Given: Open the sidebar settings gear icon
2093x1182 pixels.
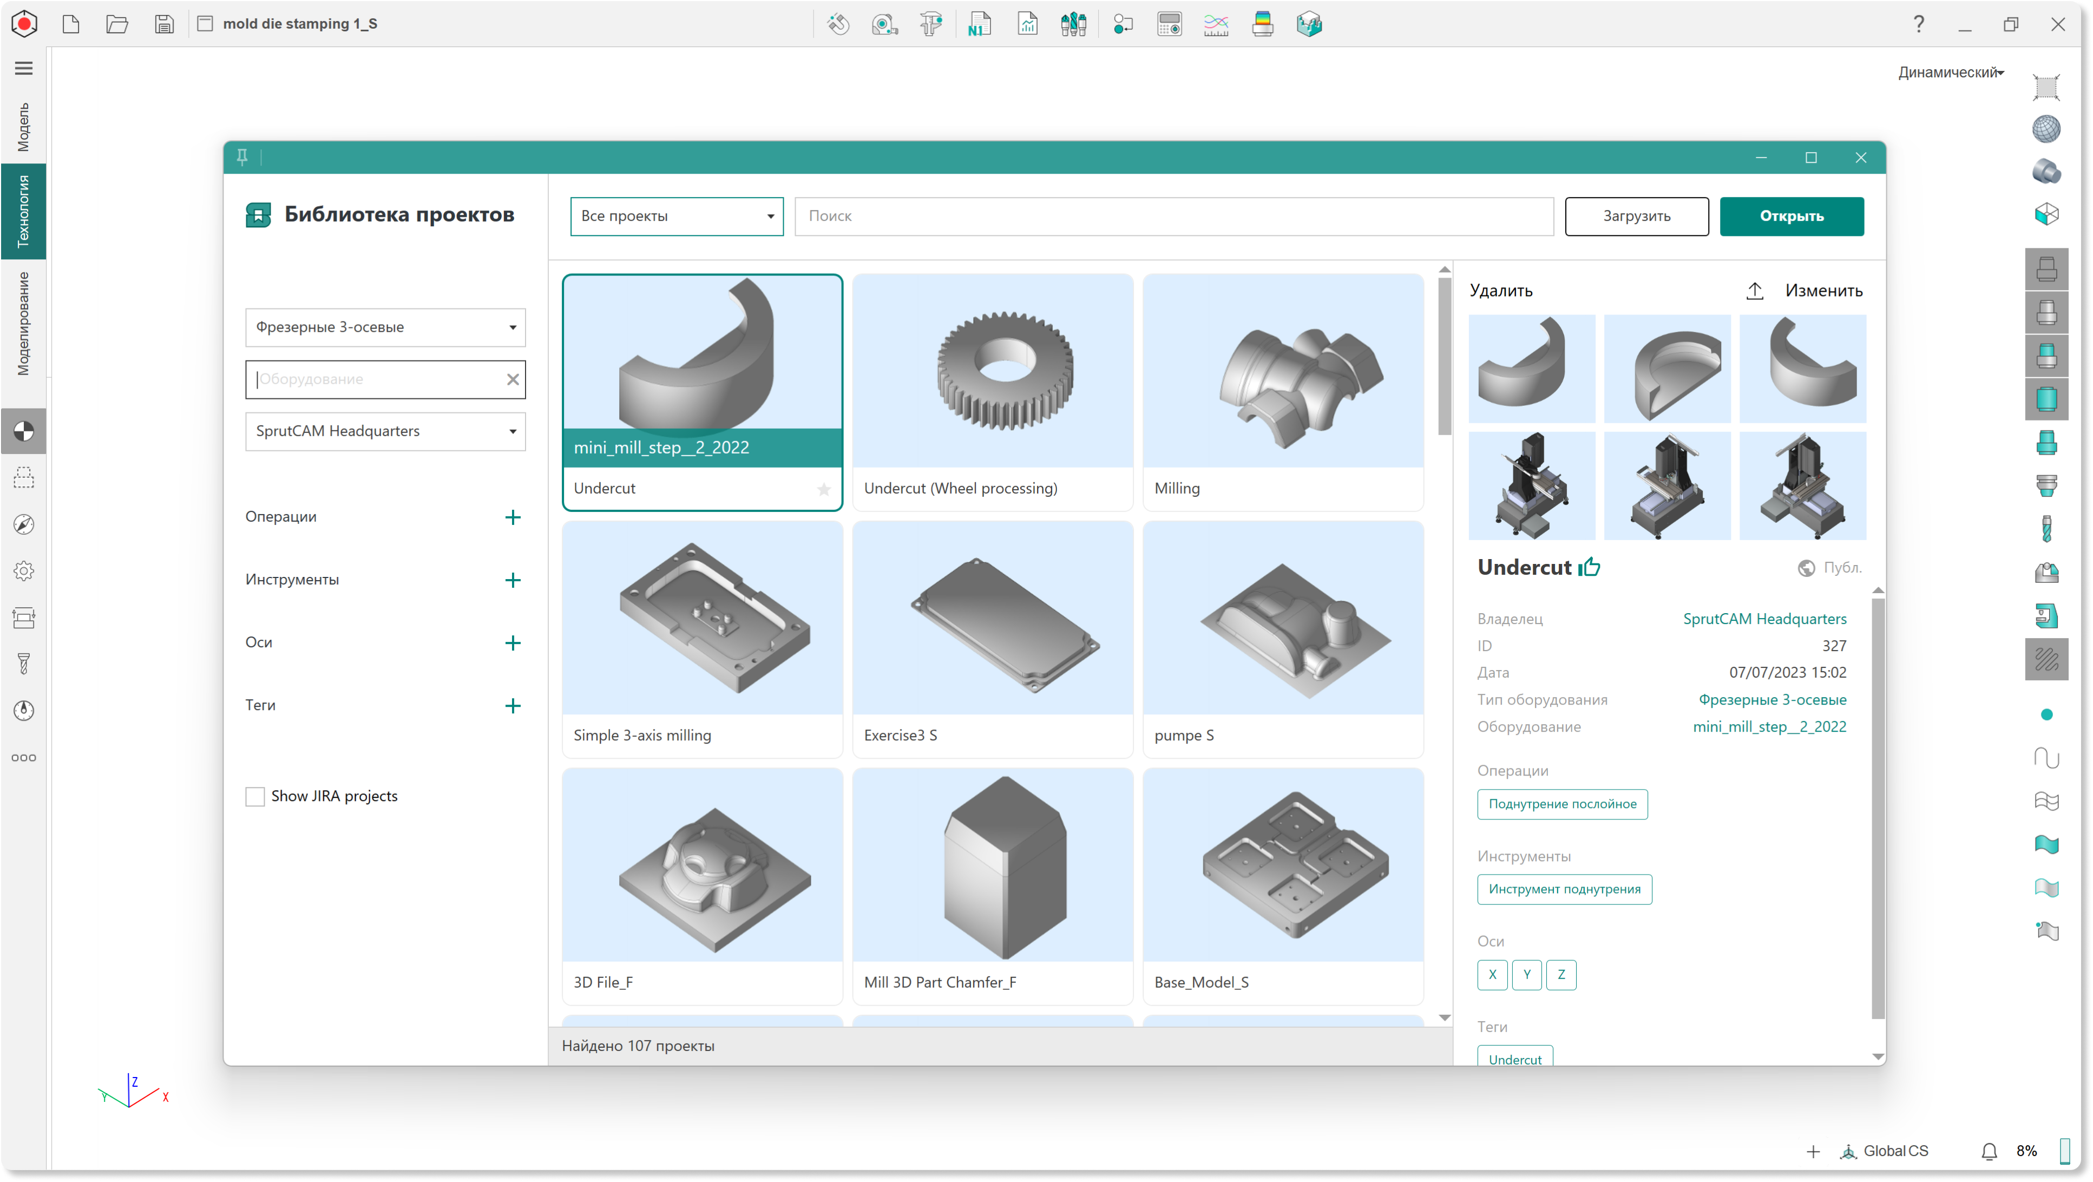Looking at the screenshot, I should point(24,571).
